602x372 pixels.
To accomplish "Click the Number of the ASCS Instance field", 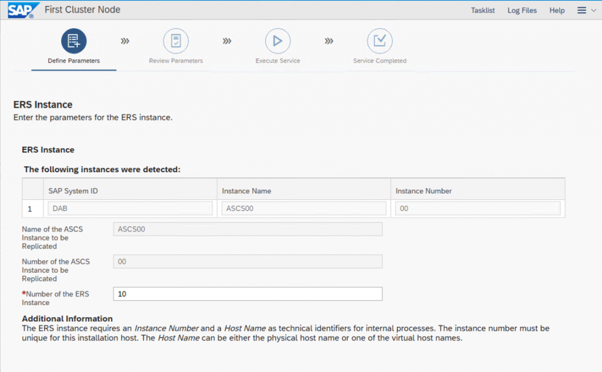I will tap(248, 262).
